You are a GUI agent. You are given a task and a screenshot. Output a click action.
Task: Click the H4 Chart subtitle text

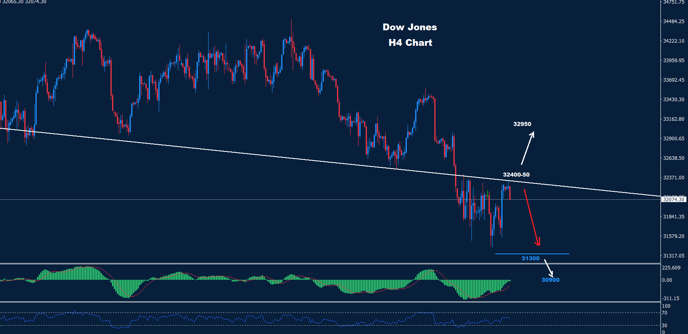click(410, 43)
